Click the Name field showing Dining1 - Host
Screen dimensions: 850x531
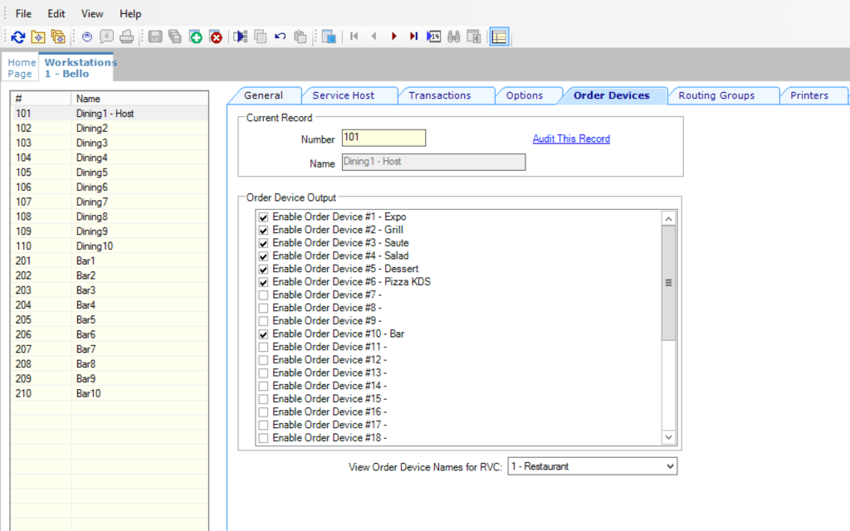click(x=433, y=162)
